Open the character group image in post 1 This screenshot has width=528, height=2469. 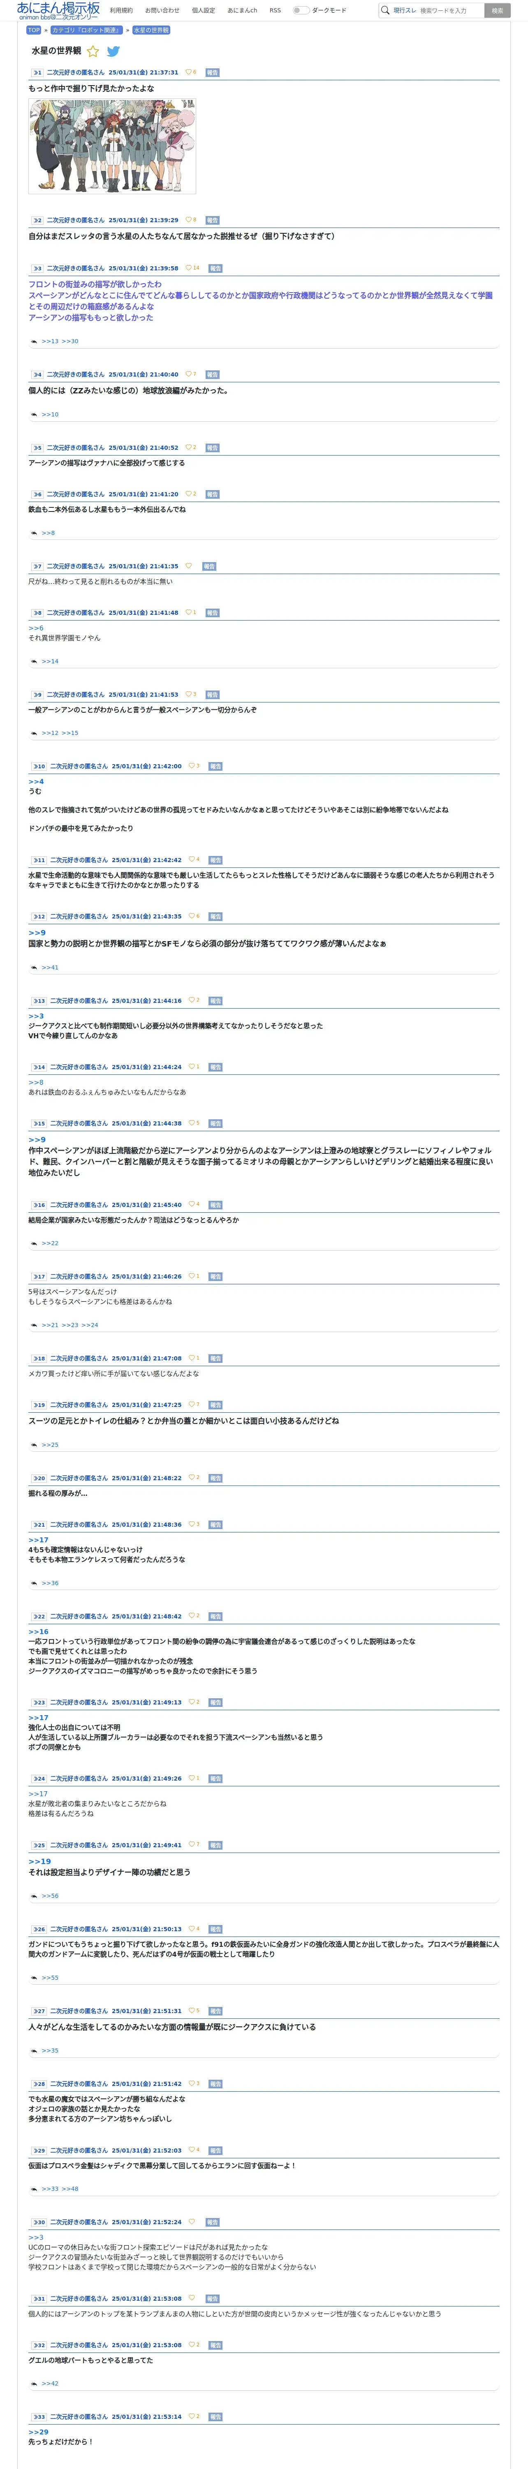pyautogui.click(x=112, y=146)
